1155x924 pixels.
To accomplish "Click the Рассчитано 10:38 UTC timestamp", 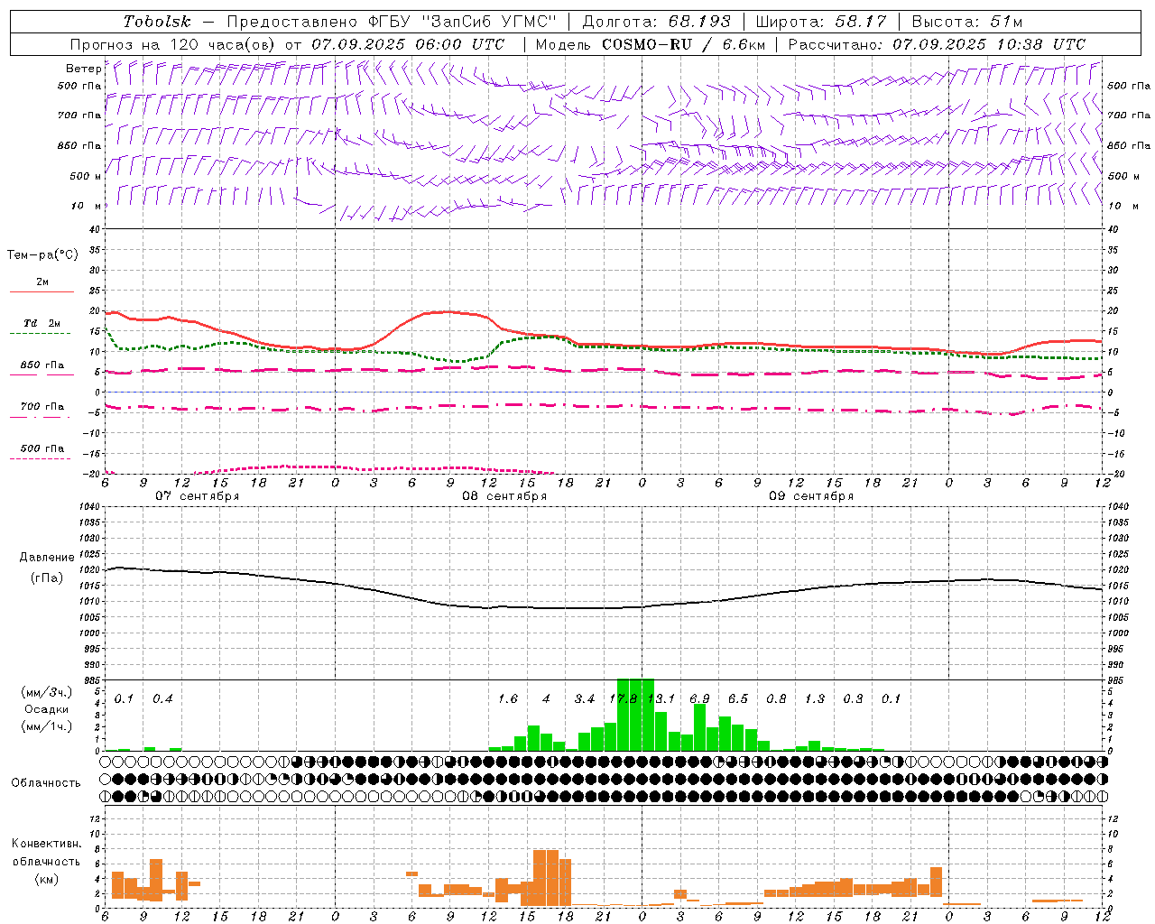I will point(937,44).
